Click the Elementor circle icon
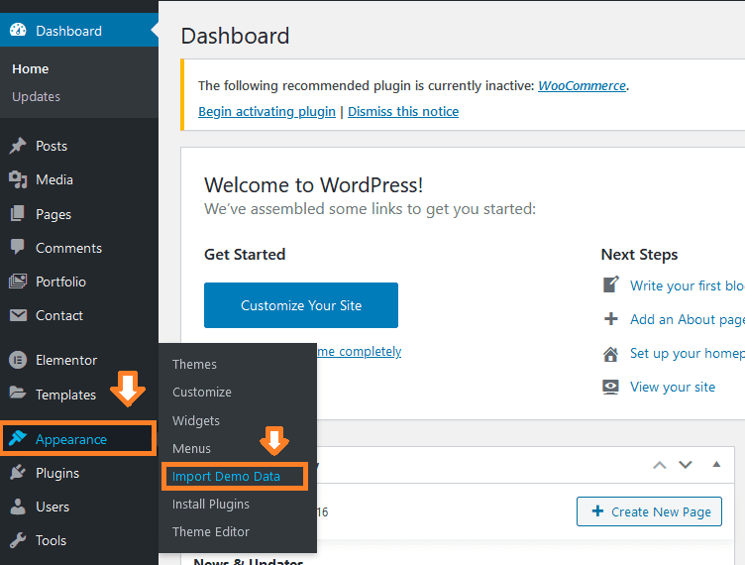 (x=18, y=360)
